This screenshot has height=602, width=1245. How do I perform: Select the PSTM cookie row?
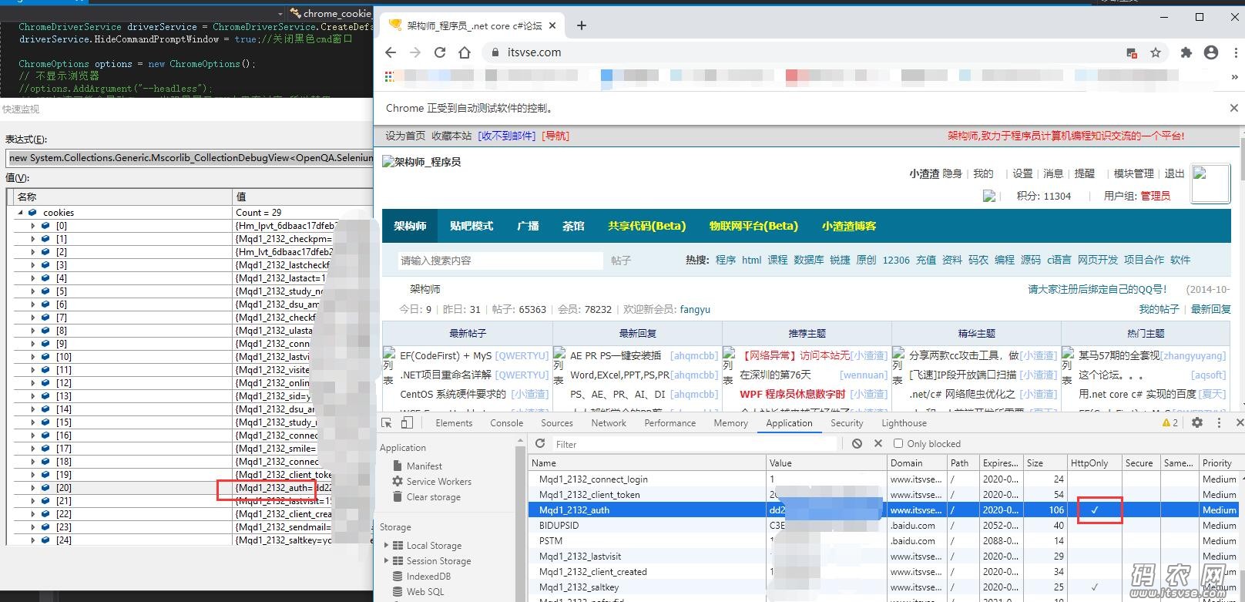[x=884, y=541]
